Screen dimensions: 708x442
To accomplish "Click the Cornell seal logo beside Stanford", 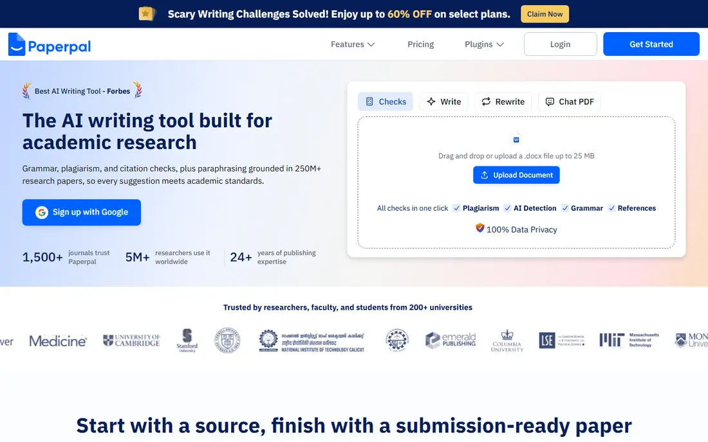I will pyautogui.click(x=227, y=340).
